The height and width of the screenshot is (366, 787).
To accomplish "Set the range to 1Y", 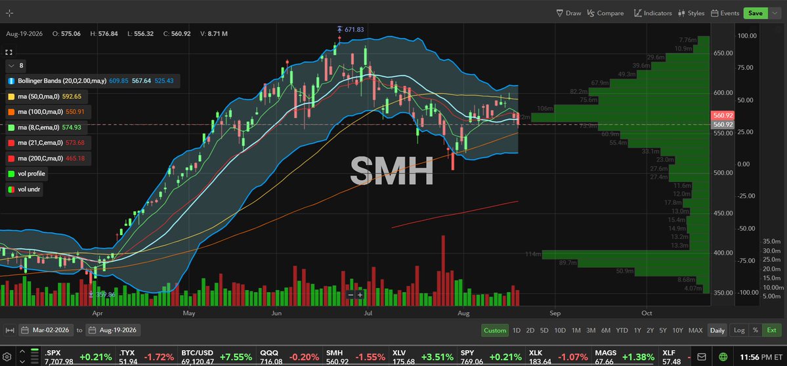I will coord(637,331).
